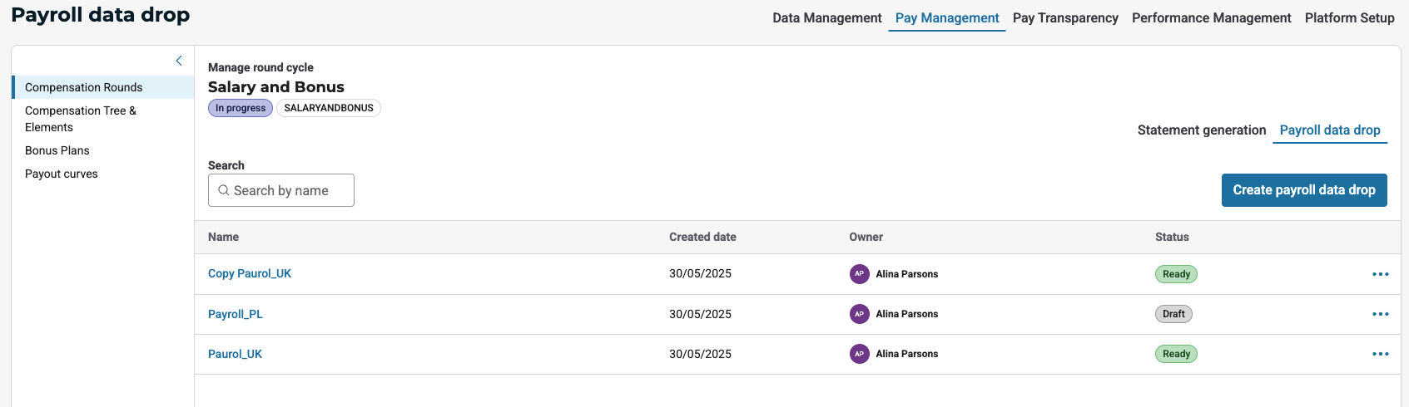The image size is (1409, 407).
Task: Go to Performance Management tab
Action: 1211,18
